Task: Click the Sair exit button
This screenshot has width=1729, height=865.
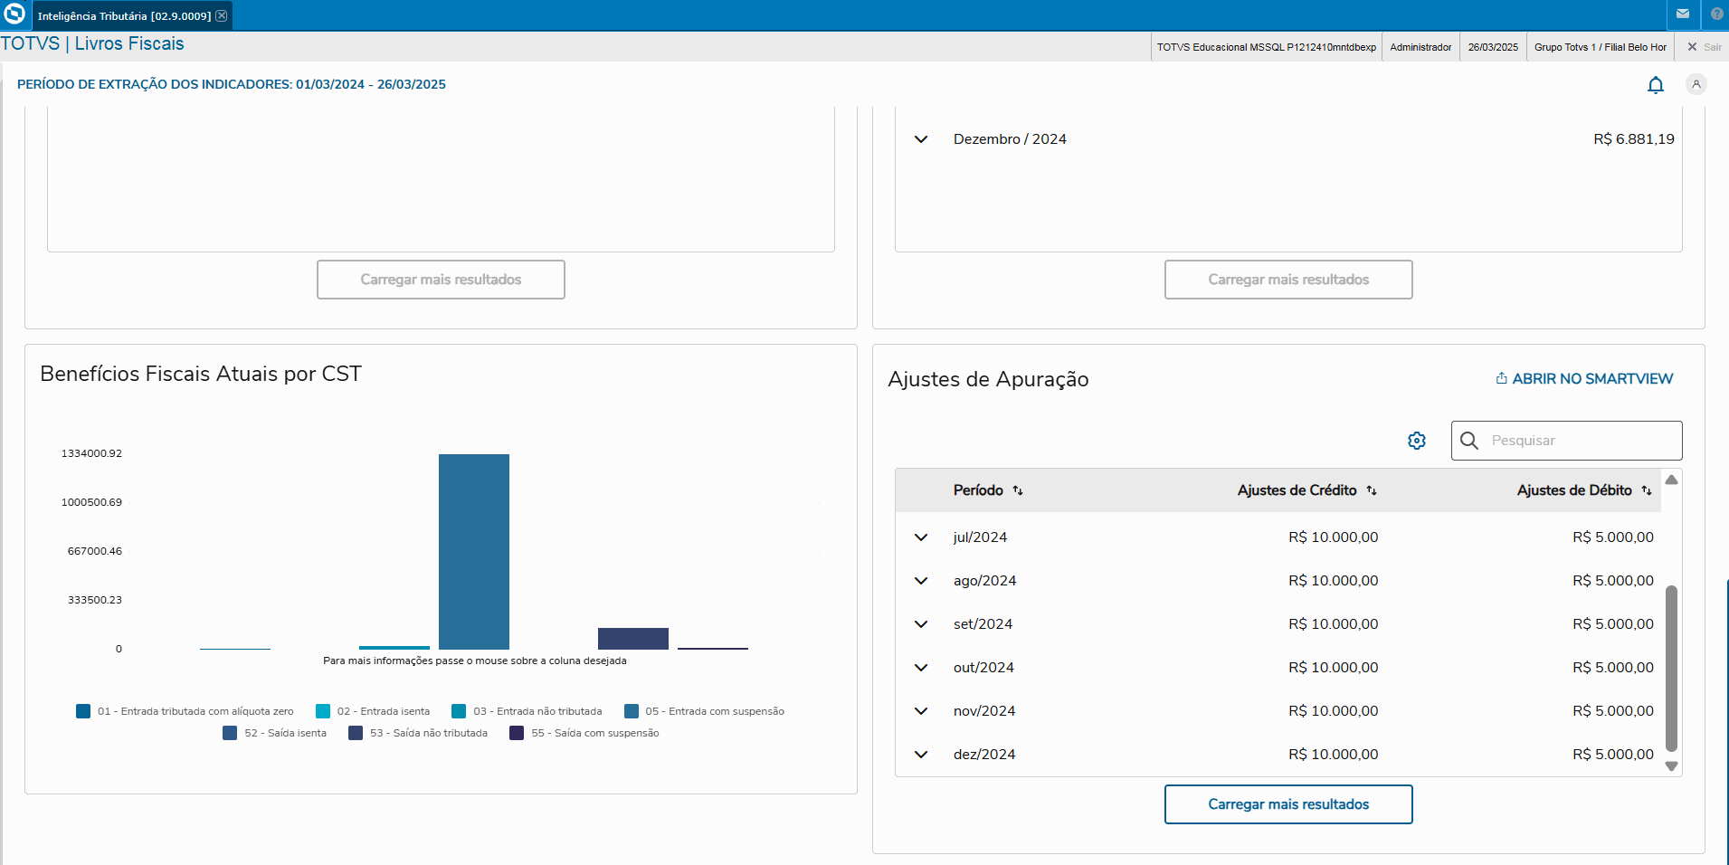Action: coord(1705,47)
